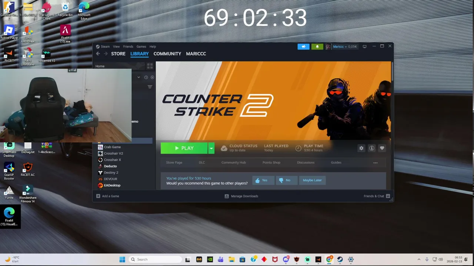Click the Steam game page scrollbar
Viewport: 474px width, 266px height.
coord(392,71)
